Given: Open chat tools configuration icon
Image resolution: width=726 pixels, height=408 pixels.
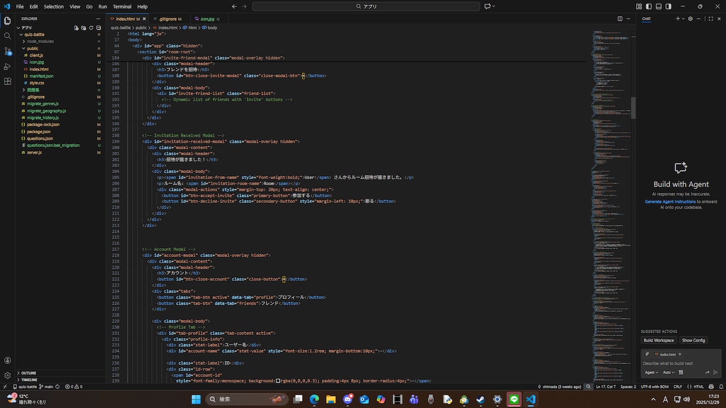Looking at the screenshot, I should (x=681, y=372).
